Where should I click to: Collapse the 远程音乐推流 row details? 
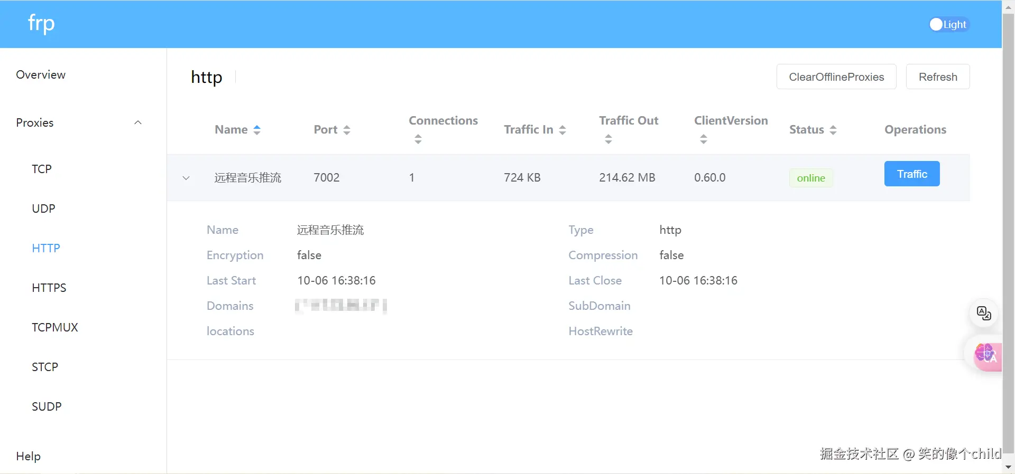(x=186, y=178)
